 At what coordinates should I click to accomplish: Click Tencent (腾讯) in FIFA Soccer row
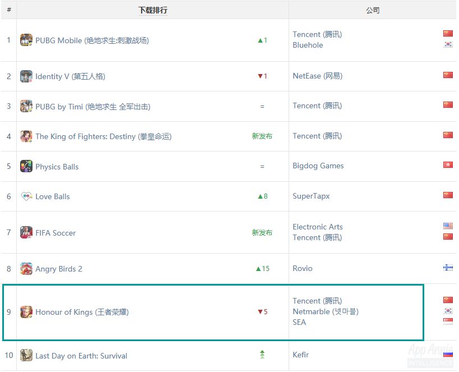[x=317, y=237]
